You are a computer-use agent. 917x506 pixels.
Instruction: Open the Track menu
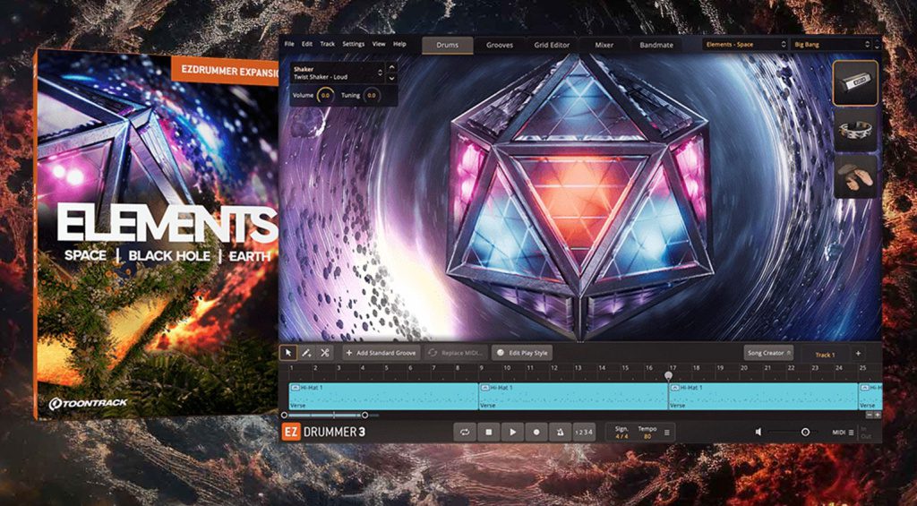(x=328, y=44)
